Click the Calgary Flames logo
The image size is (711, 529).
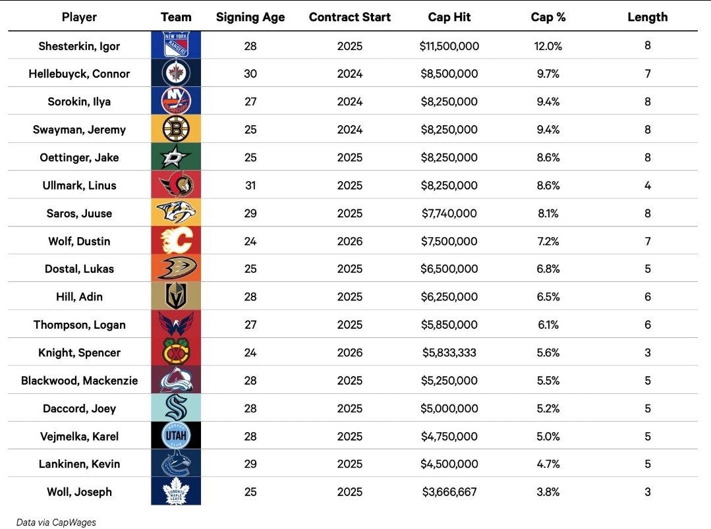pyautogui.click(x=175, y=241)
